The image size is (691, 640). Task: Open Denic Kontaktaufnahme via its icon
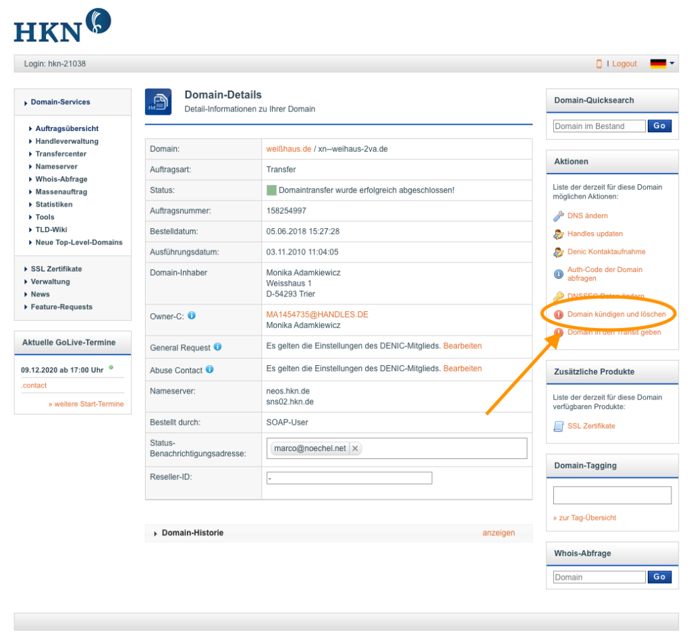click(559, 251)
